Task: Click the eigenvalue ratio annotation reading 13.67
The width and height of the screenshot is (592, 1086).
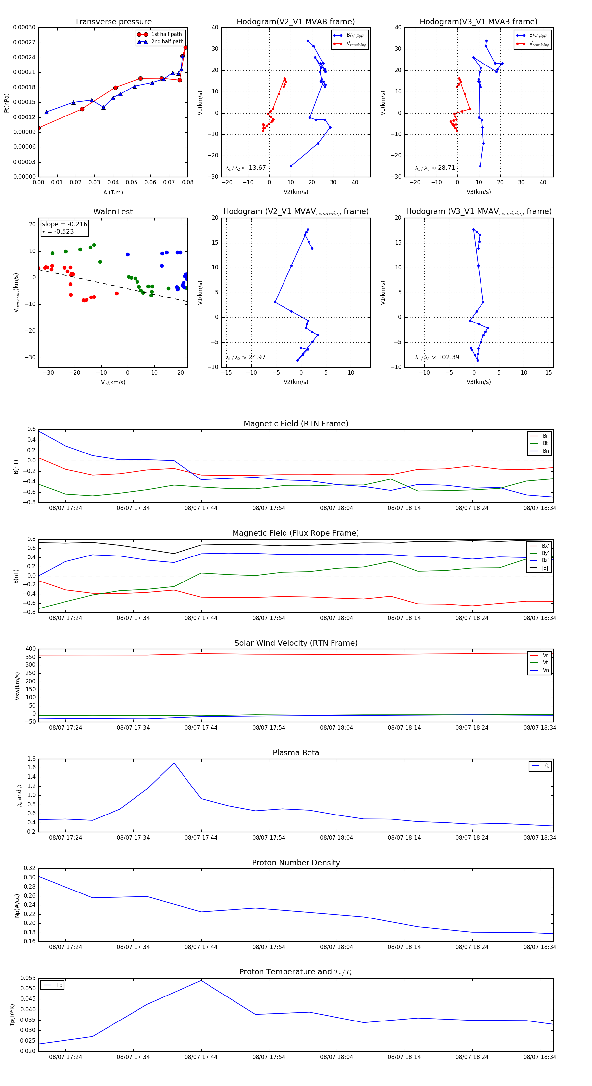Action: (246, 168)
